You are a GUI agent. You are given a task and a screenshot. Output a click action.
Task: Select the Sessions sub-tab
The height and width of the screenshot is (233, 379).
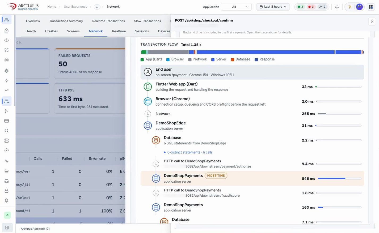(142, 31)
